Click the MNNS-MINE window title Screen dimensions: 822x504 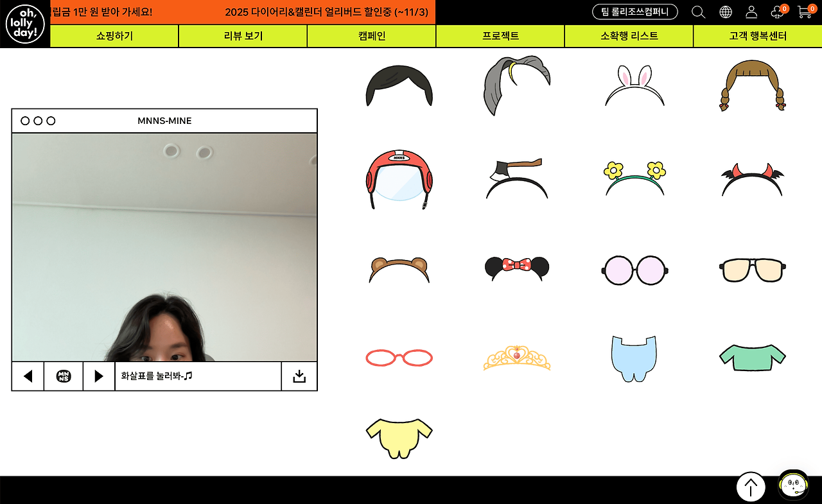(x=164, y=121)
